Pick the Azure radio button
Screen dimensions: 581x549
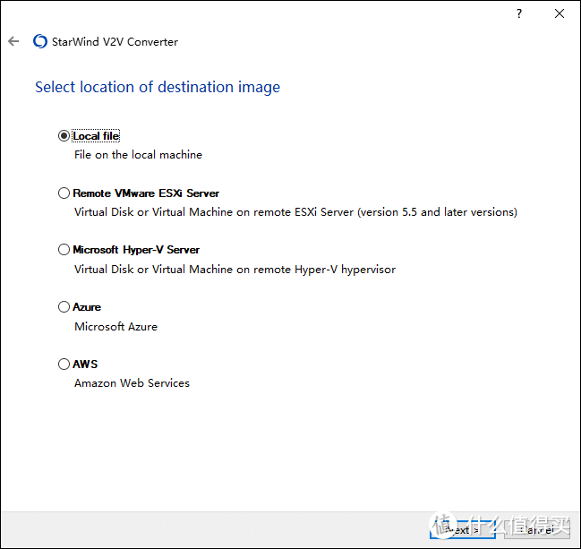pos(64,307)
